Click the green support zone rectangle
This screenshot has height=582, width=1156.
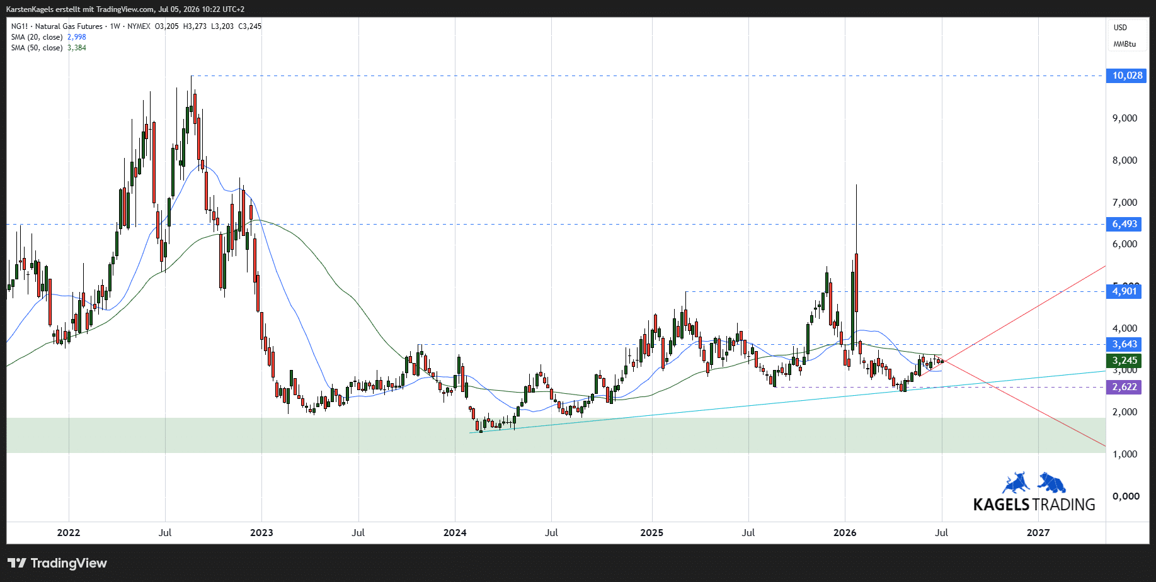pyautogui.click(x=556, y=435)
